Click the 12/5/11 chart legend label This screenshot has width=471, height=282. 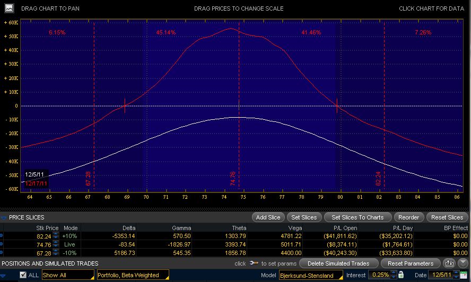tap(34, 174)
